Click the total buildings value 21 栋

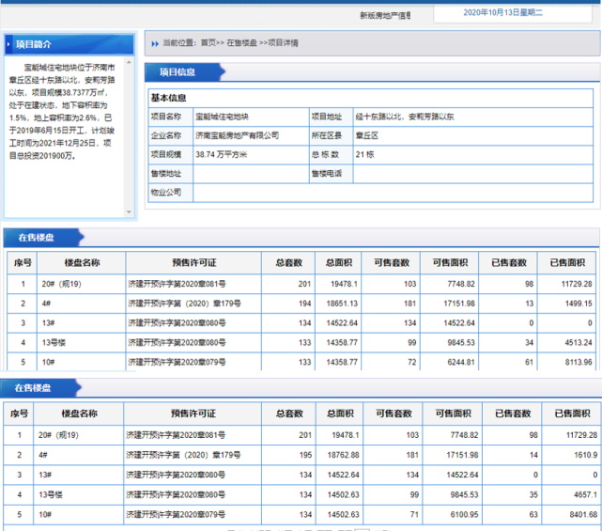point(364,154)
